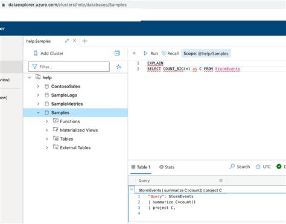Expand the SampleLogs database
286x224 pixels.
pyautogui.click(x=38, y=95)
